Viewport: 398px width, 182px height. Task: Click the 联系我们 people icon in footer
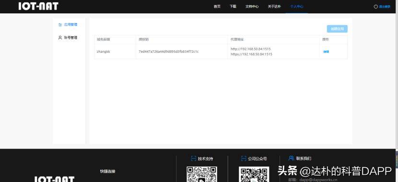(291, 158)
